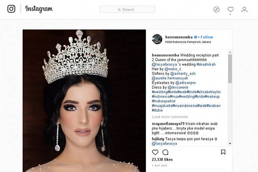Viewport: 258px width, 172px height.
Task: Open the @woko_s mention link
Action: pos(173,69)
